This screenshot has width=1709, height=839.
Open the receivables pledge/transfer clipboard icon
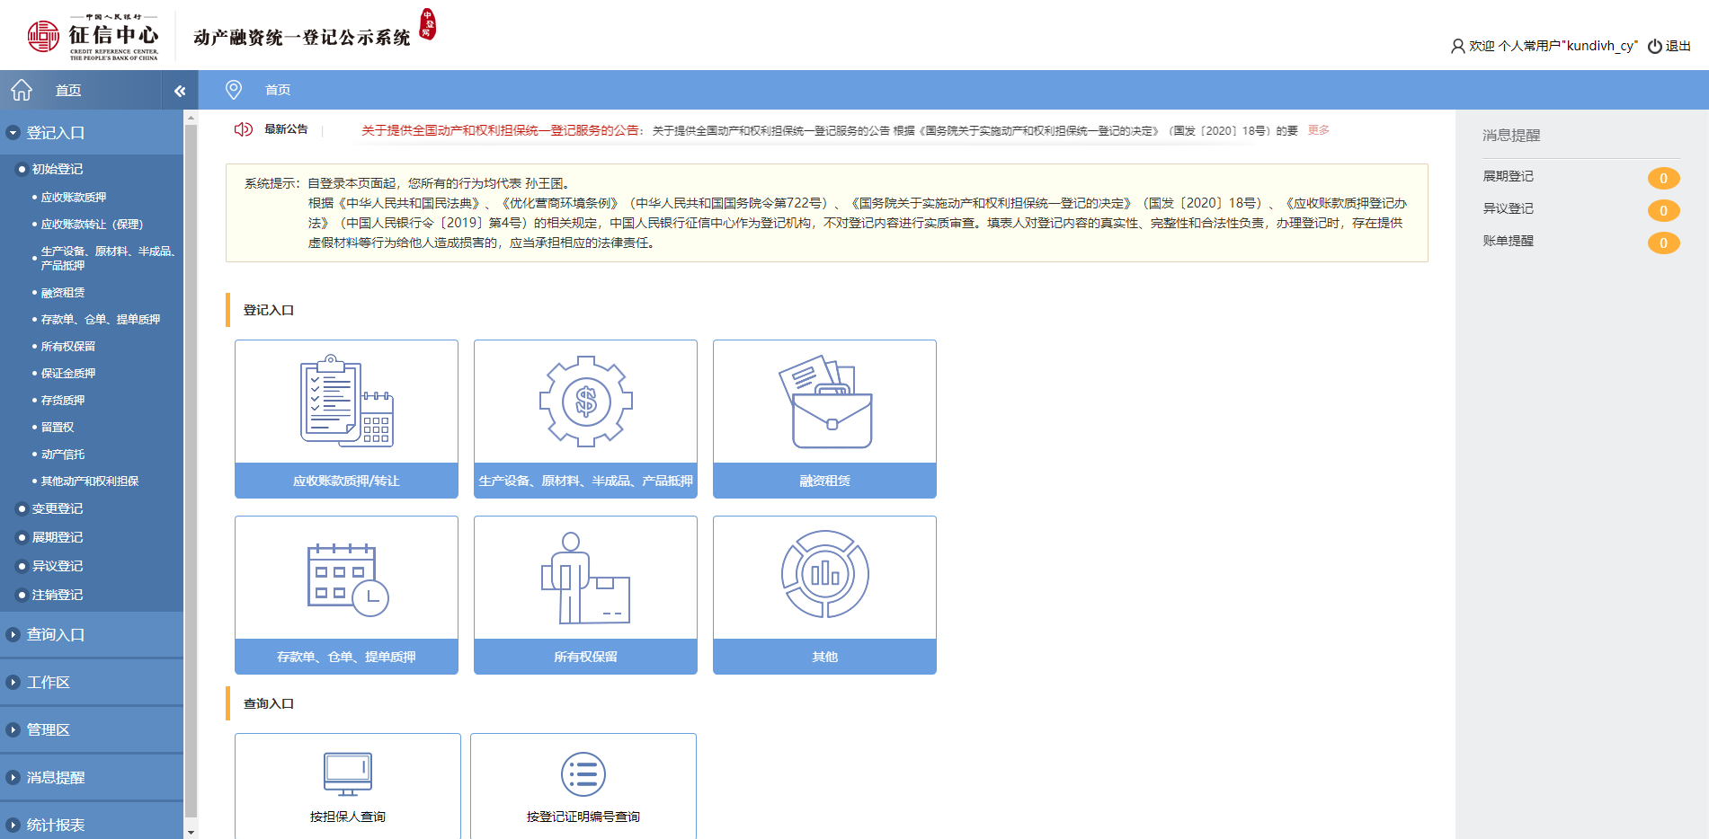coord(346,402)
